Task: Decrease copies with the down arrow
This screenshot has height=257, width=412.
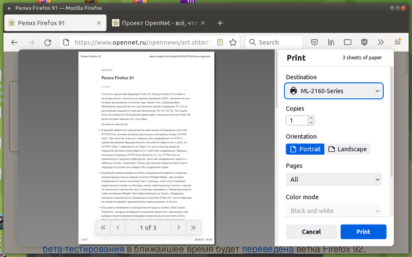Action: tap(311, 123)
